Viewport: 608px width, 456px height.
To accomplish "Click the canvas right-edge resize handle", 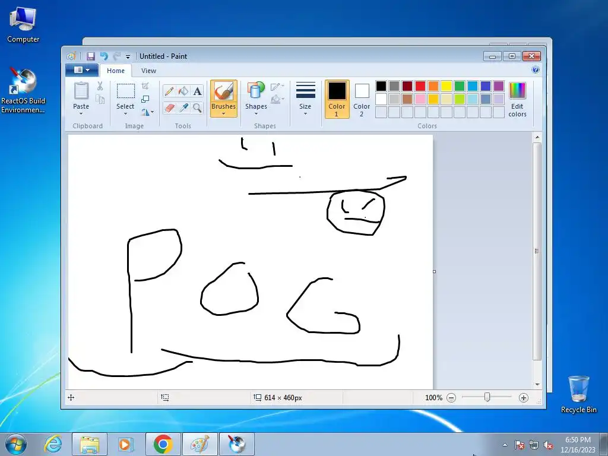I will [x=434, y=271].
